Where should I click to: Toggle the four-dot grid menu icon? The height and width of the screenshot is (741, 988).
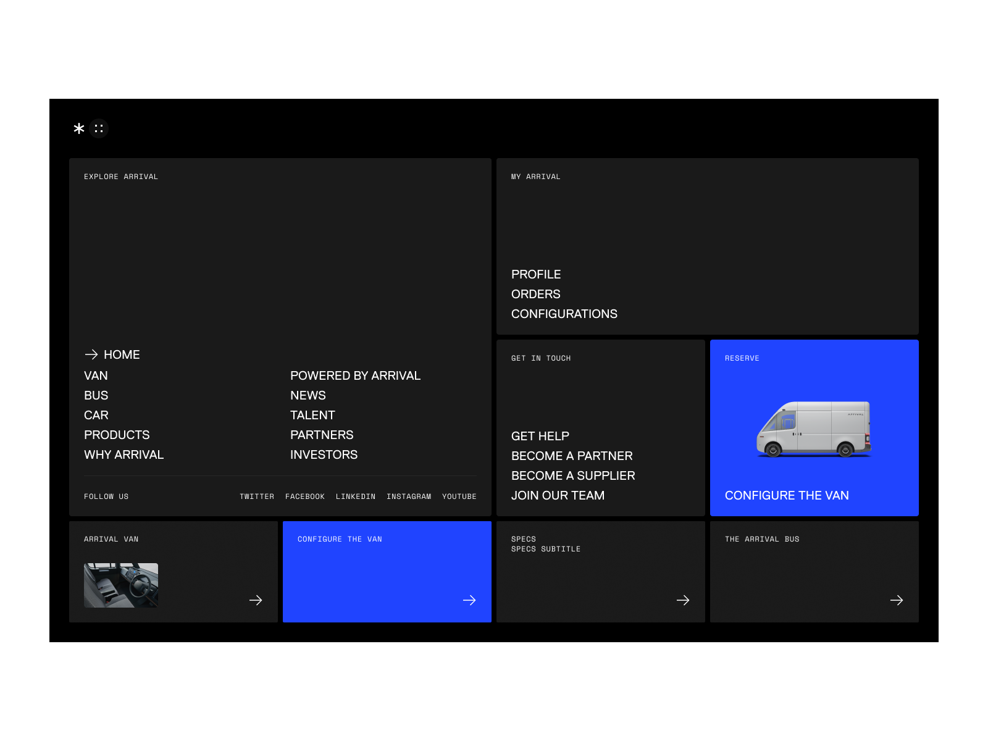pyautogui.click(x=99, y=128)
